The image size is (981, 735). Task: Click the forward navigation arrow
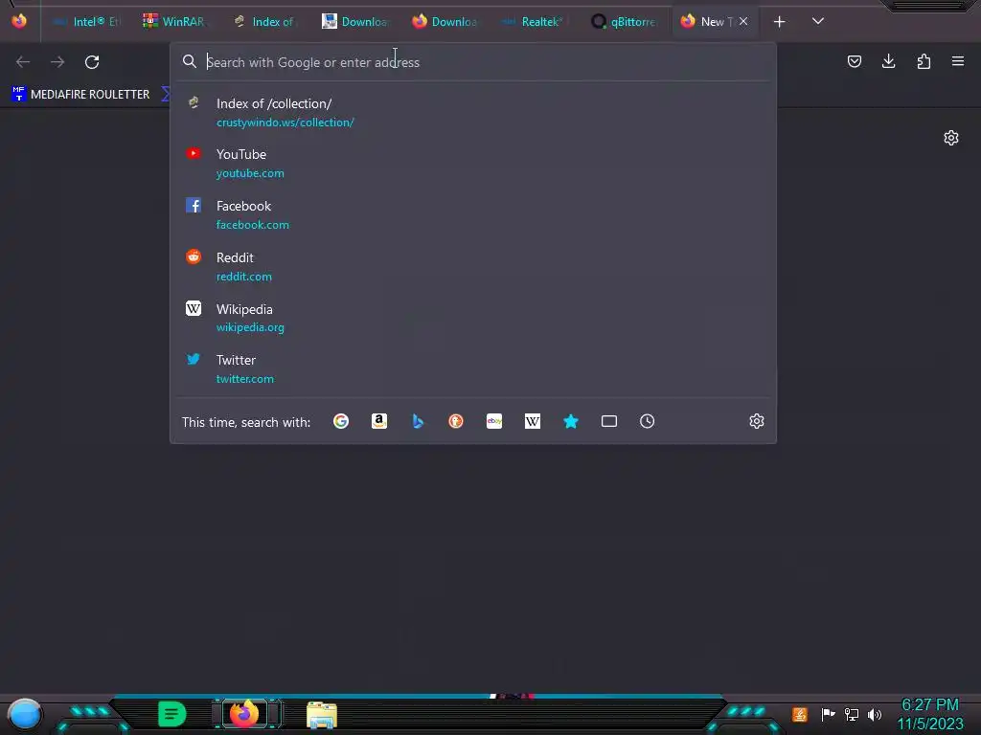point(57,62)
